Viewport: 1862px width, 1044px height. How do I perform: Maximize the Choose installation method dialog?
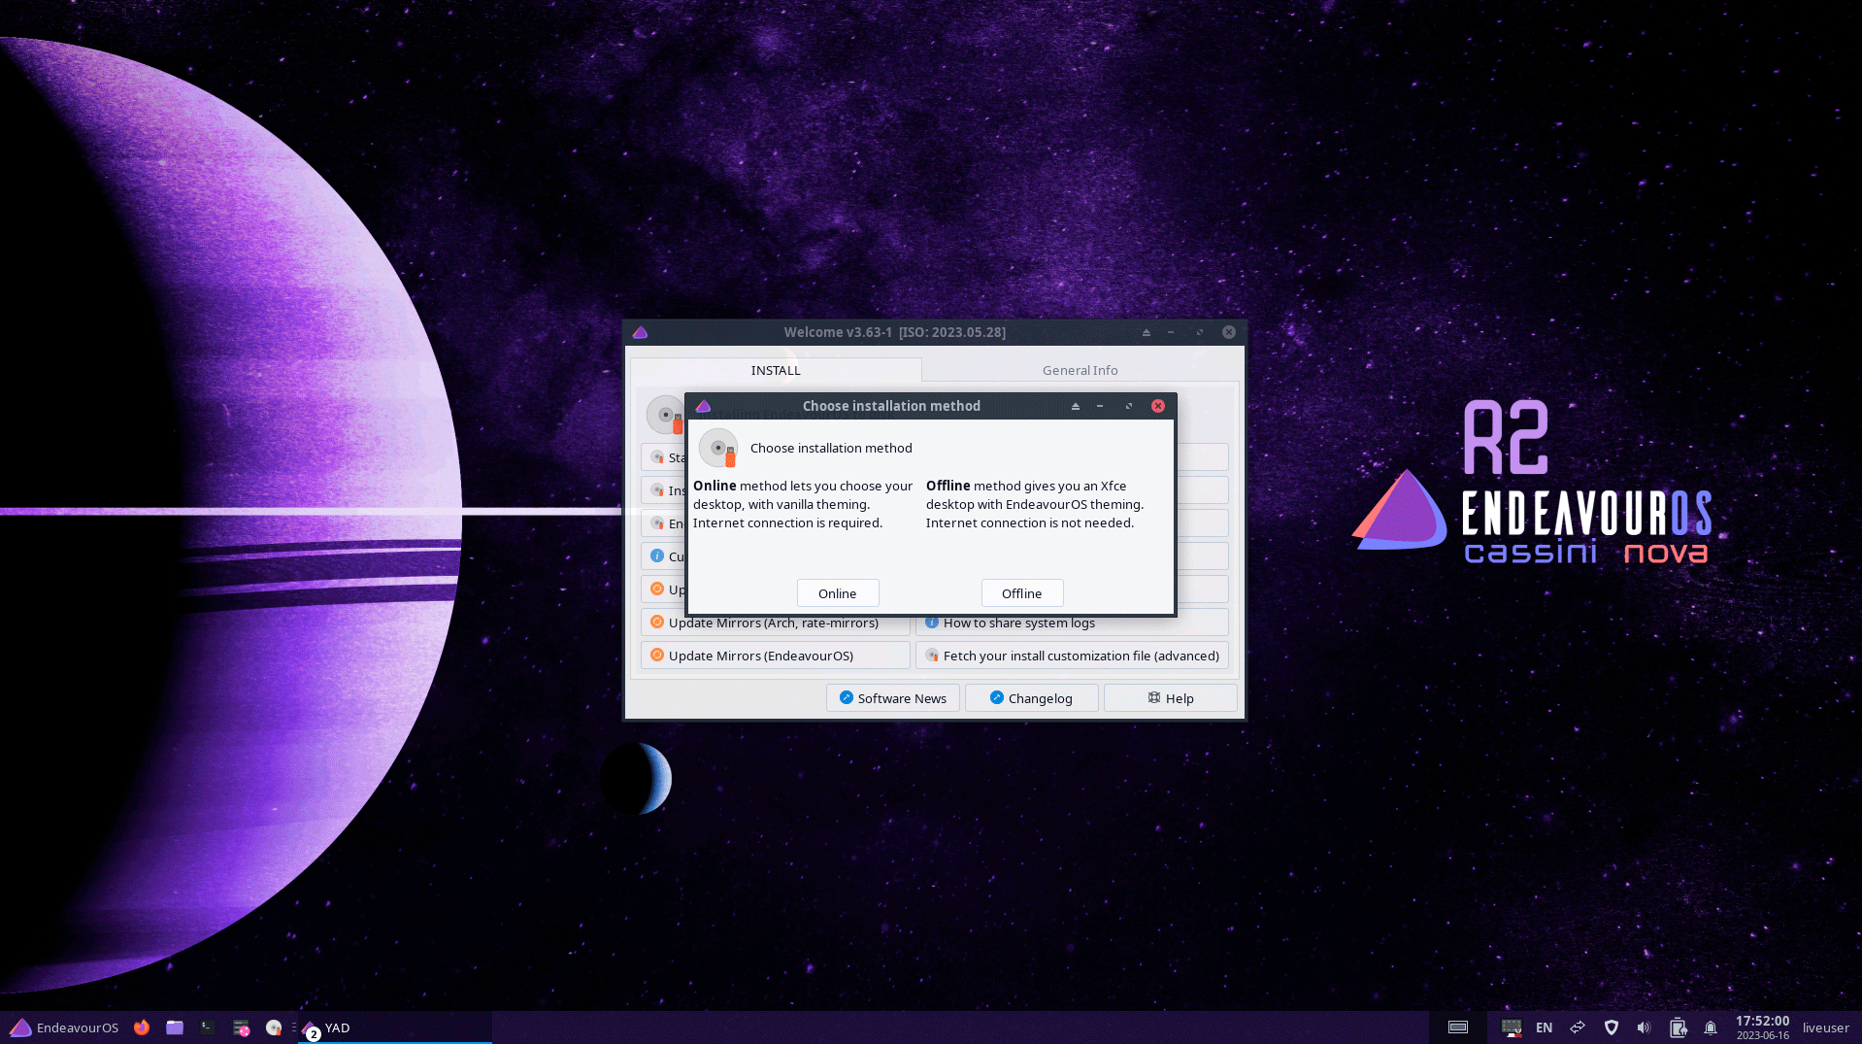1129,406
